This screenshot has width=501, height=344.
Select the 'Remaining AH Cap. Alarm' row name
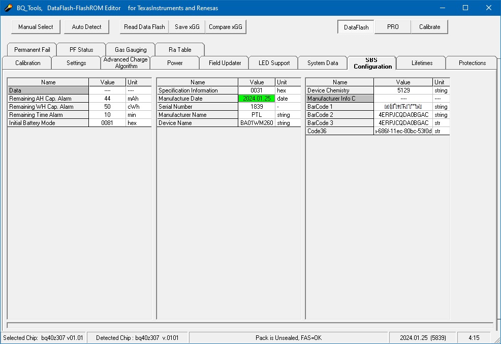[x=48, y=99]
